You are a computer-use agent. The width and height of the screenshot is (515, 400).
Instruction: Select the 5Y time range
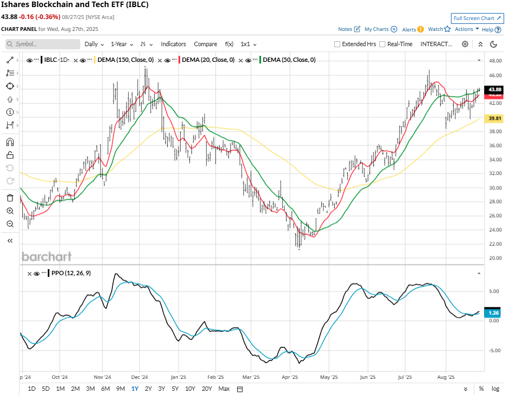pyautogui.click(x=175, y=389)
